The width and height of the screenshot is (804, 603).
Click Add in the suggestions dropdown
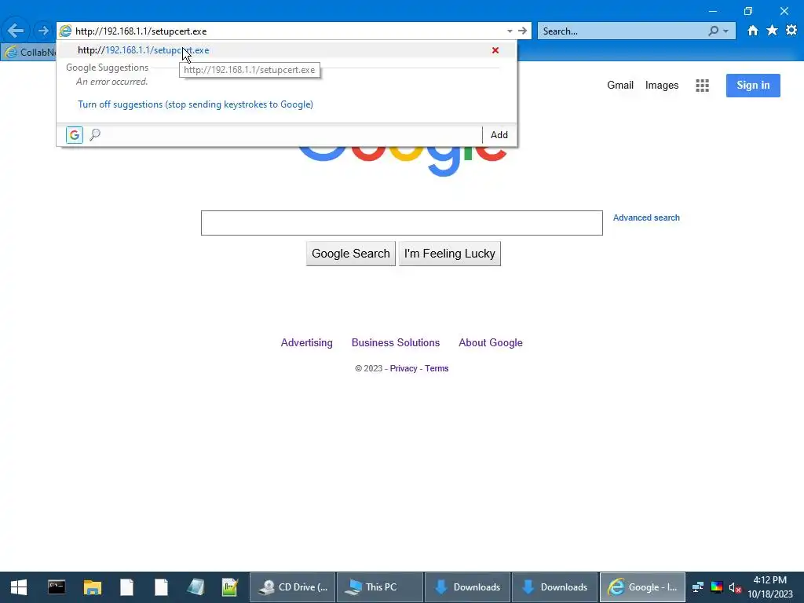499,135
